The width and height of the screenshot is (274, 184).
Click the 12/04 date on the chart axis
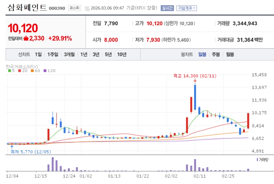coord(12,176)
